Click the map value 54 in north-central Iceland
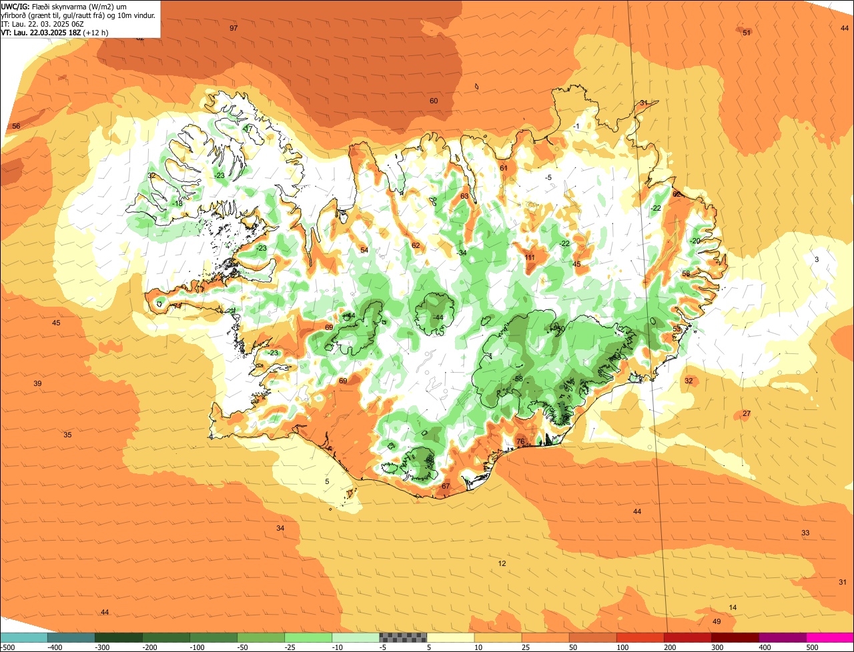This screenshot has width=854, height=652. tap(364, 250)
